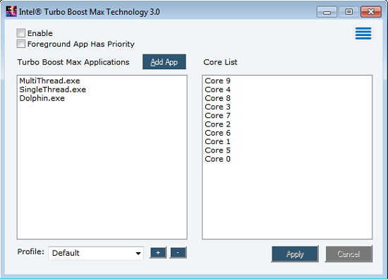Screen dimensions: 388x279
Task: Apply the current settings
Action: [x=295, y=254]
